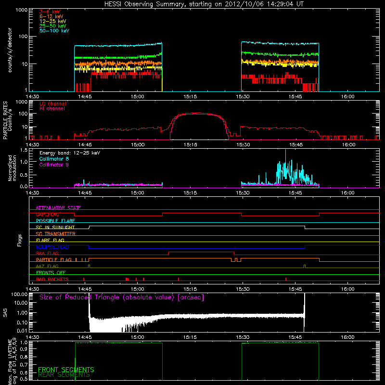385x385 pixels.
Task: Click "Size of Reduced Triangle" annotation
Action: click(x=122, y=297)
